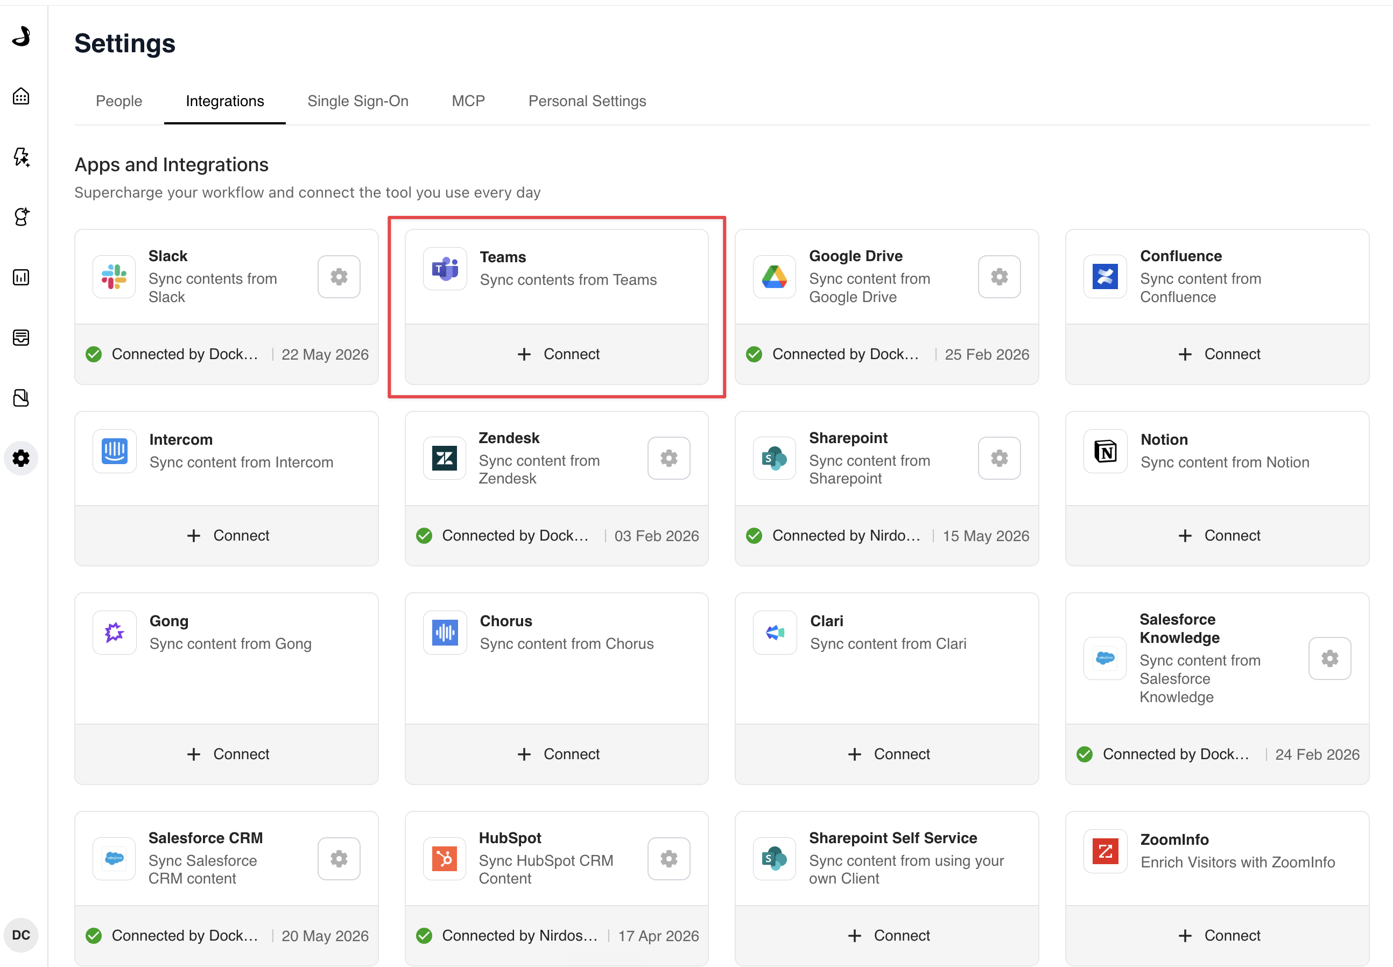This screenshot has height=967, width=1393.
Task: Click the Settings page heading
Action: coord(125,44)
